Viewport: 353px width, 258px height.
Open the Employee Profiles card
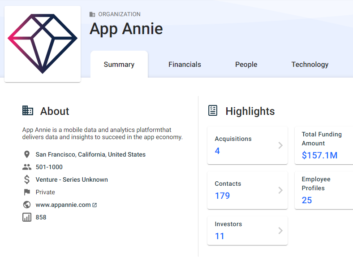(324, 190)
